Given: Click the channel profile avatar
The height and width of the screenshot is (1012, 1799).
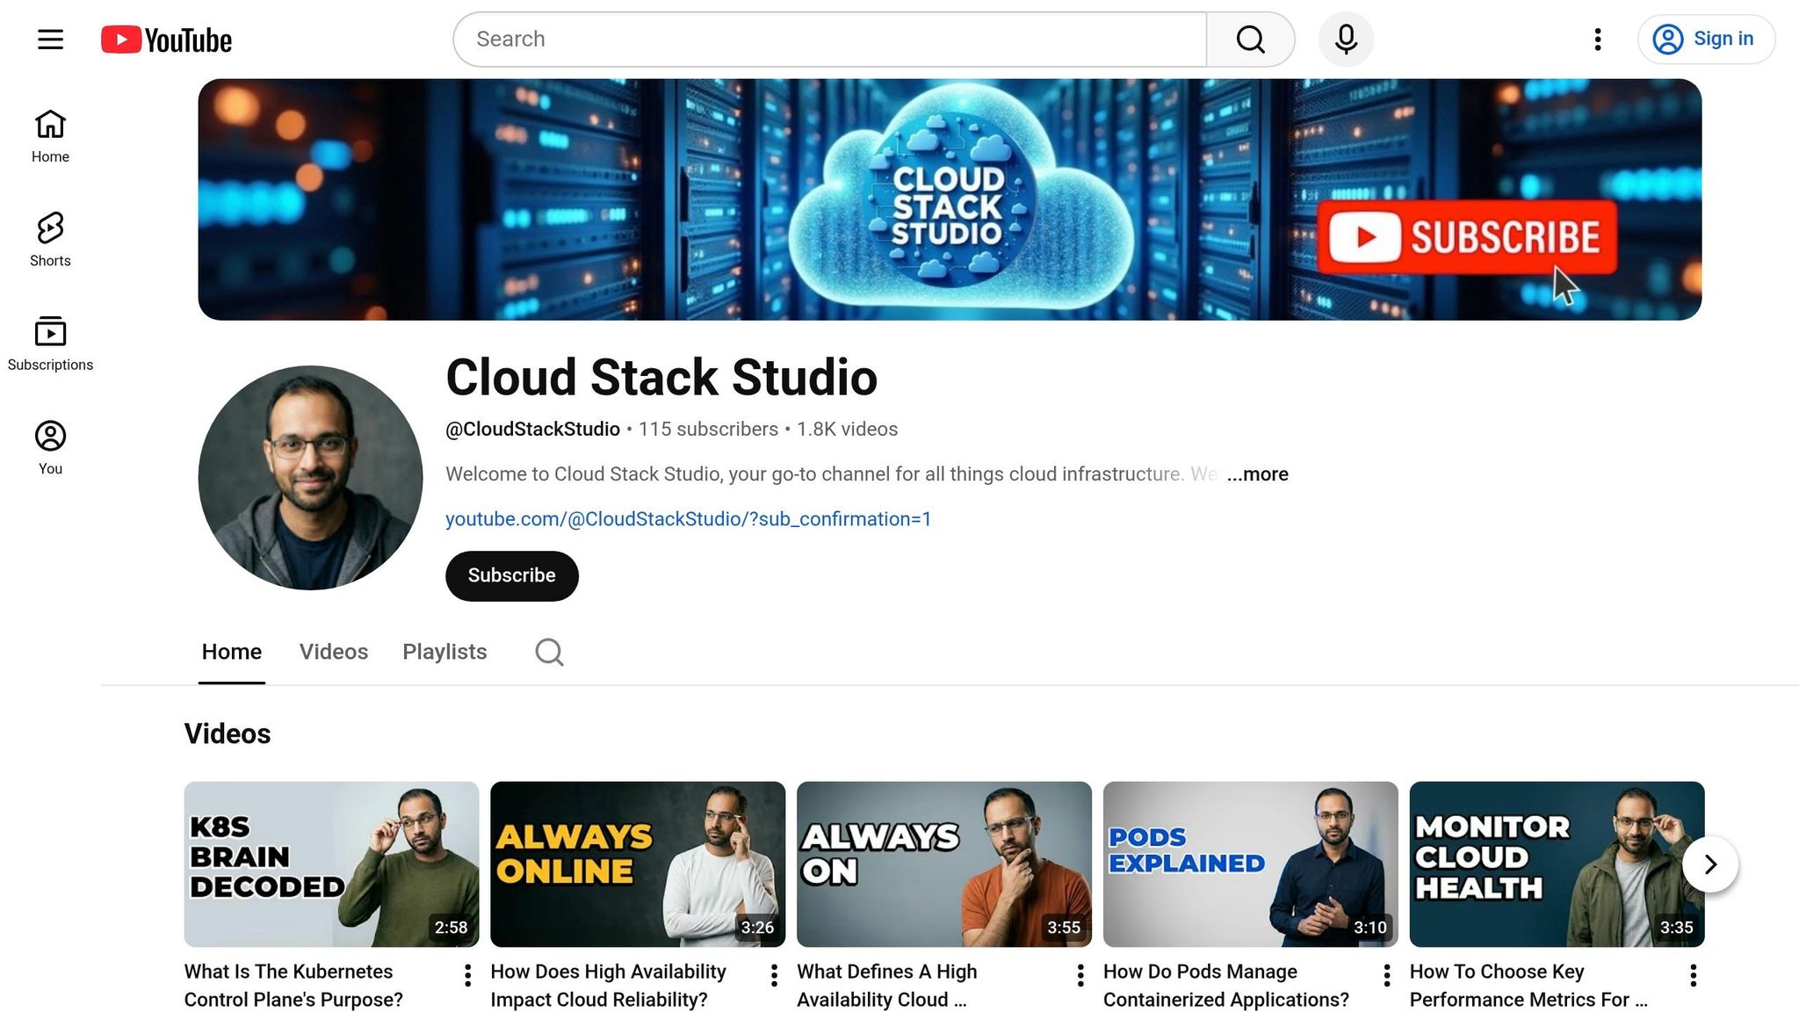Looking at the screenshot, I should pyautogui.click(x=310, y=478).
